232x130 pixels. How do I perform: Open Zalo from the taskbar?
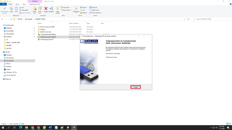tap(56, 128)
